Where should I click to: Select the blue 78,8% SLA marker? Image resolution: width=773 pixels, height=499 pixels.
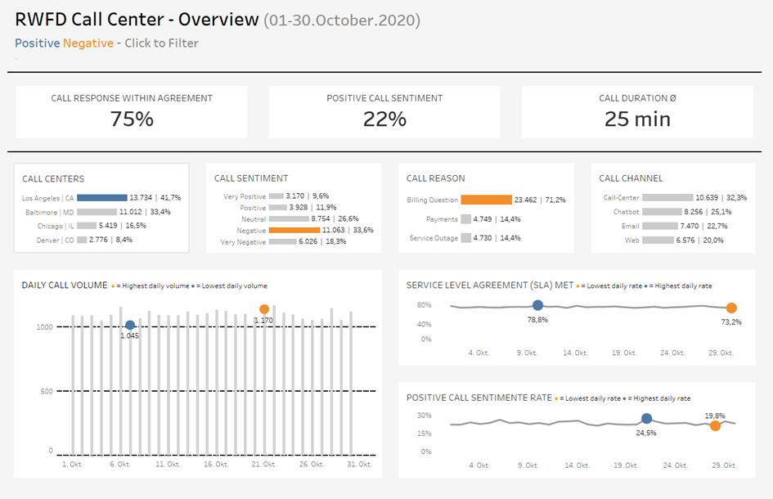point(537,305)
